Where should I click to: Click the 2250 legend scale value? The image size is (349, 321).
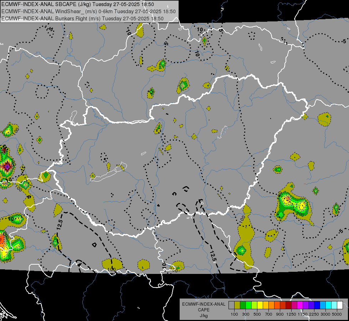(314, 314)
